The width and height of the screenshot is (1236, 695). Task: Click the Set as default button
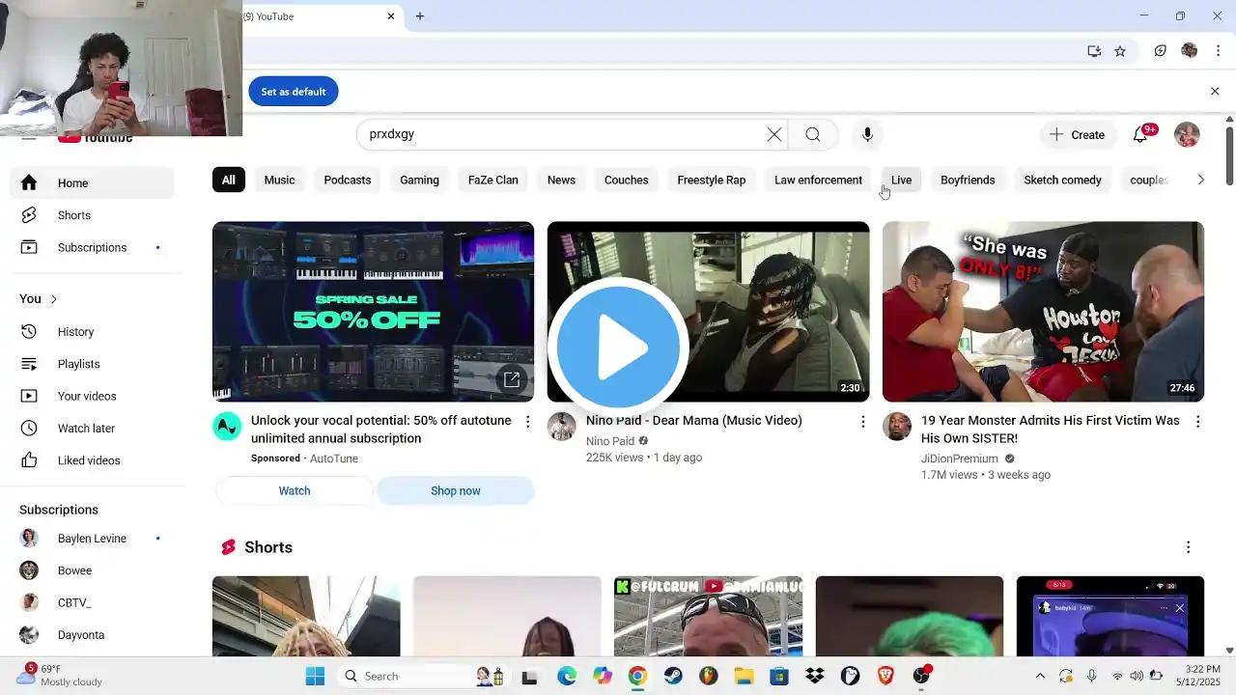294,92
